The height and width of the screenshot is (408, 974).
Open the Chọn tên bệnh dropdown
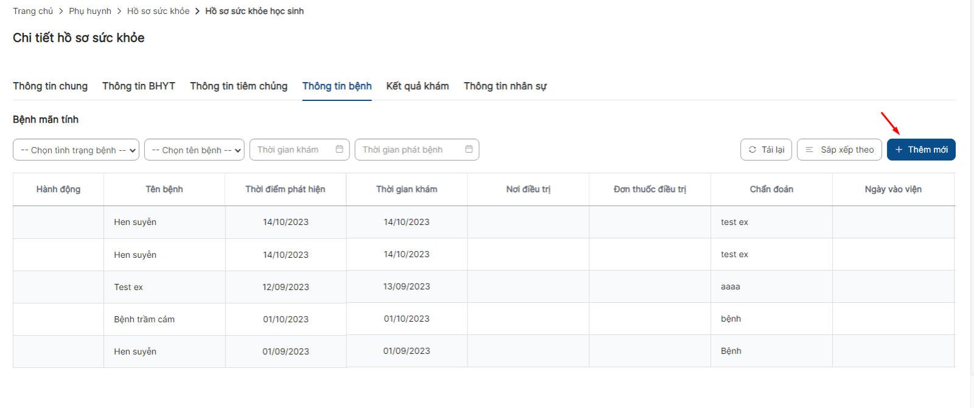pos(194,150)
